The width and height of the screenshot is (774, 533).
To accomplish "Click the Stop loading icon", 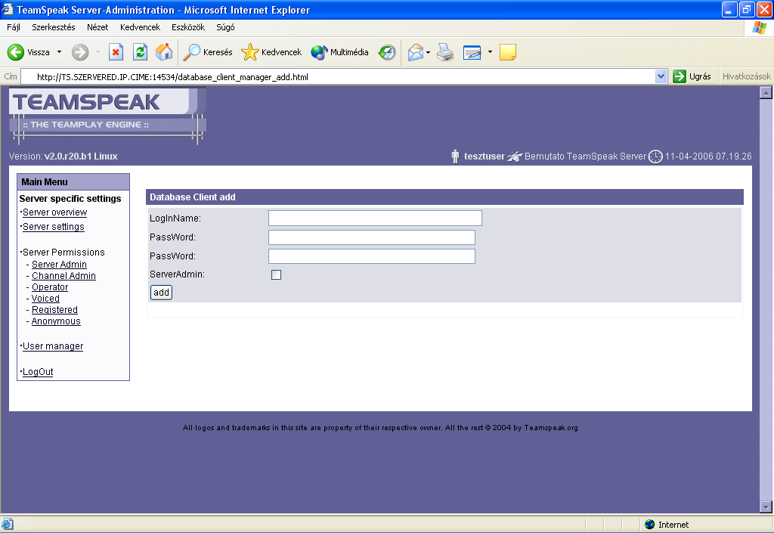I will [116, 52].
